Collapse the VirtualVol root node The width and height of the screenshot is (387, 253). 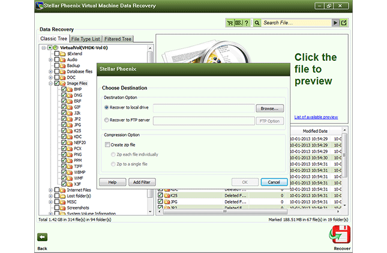(x=44, y=47)
